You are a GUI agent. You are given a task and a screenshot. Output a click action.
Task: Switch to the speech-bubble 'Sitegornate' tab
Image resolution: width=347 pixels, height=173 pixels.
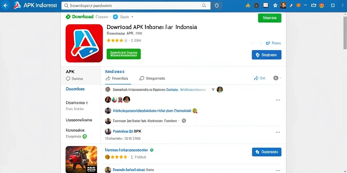coord(152,78)
